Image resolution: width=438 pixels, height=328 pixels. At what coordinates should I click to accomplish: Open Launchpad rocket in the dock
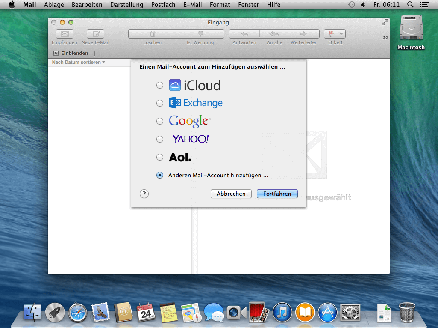coord(55,312)
